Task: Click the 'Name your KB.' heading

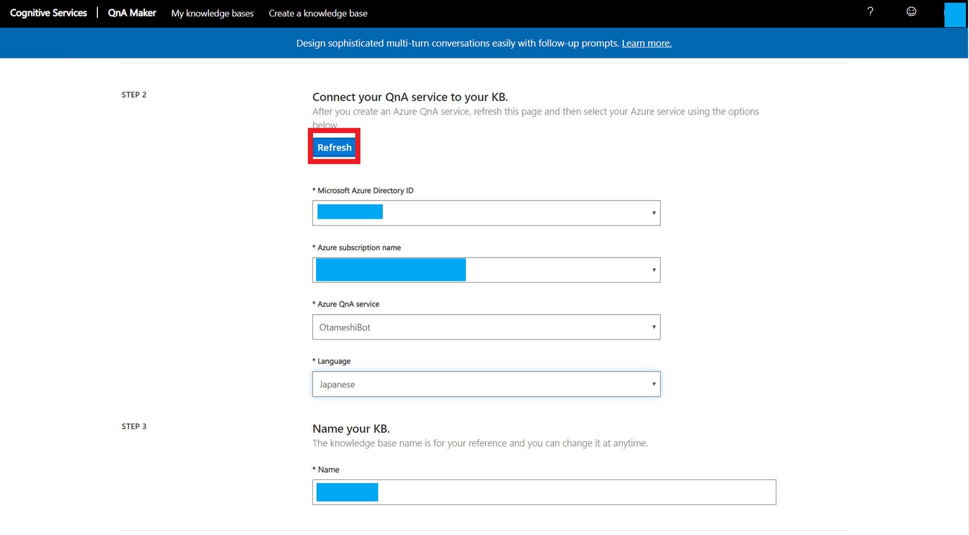Action: coord(351,429)
